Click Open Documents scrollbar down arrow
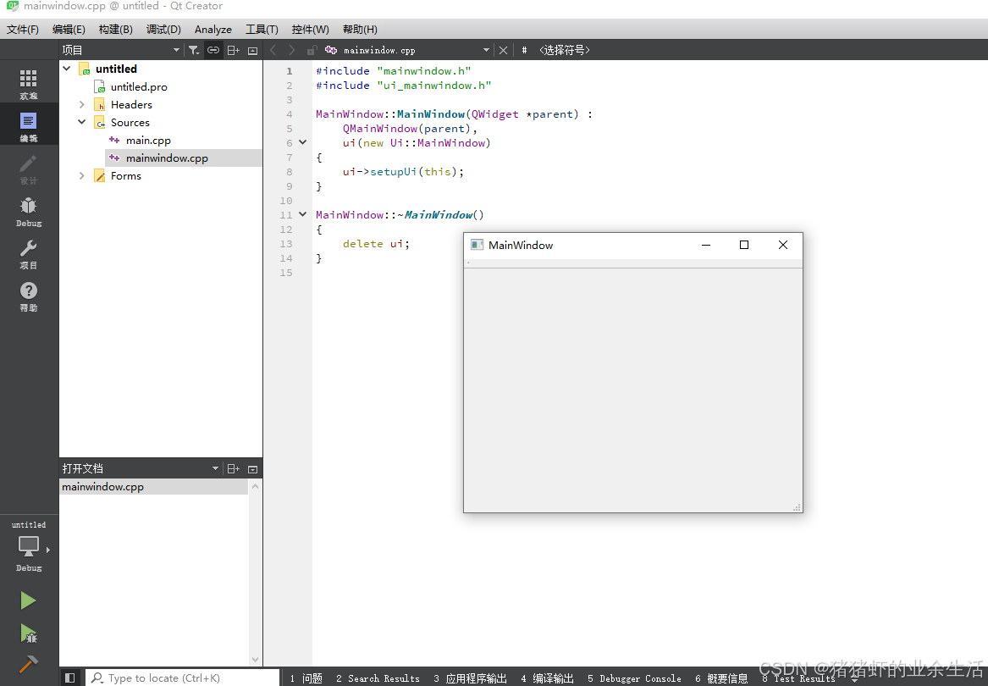Viewport: 988px width, 686px height. coord(255,660)
